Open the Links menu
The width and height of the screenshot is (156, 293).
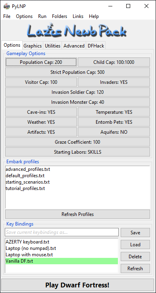[x=78, y=16]
